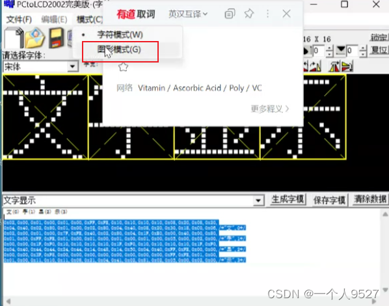This screenshot has height=306, width=389.
Task: Click the new blank document icon
Action: coord(14,38)
